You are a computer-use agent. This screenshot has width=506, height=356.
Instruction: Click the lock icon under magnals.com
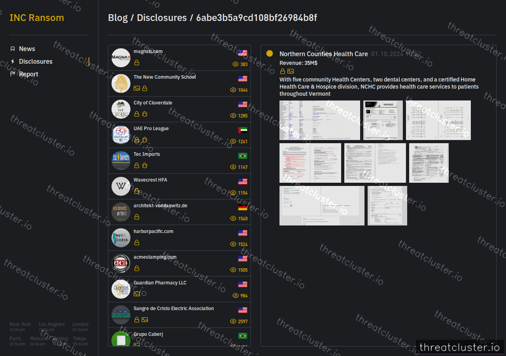(137, 62)
